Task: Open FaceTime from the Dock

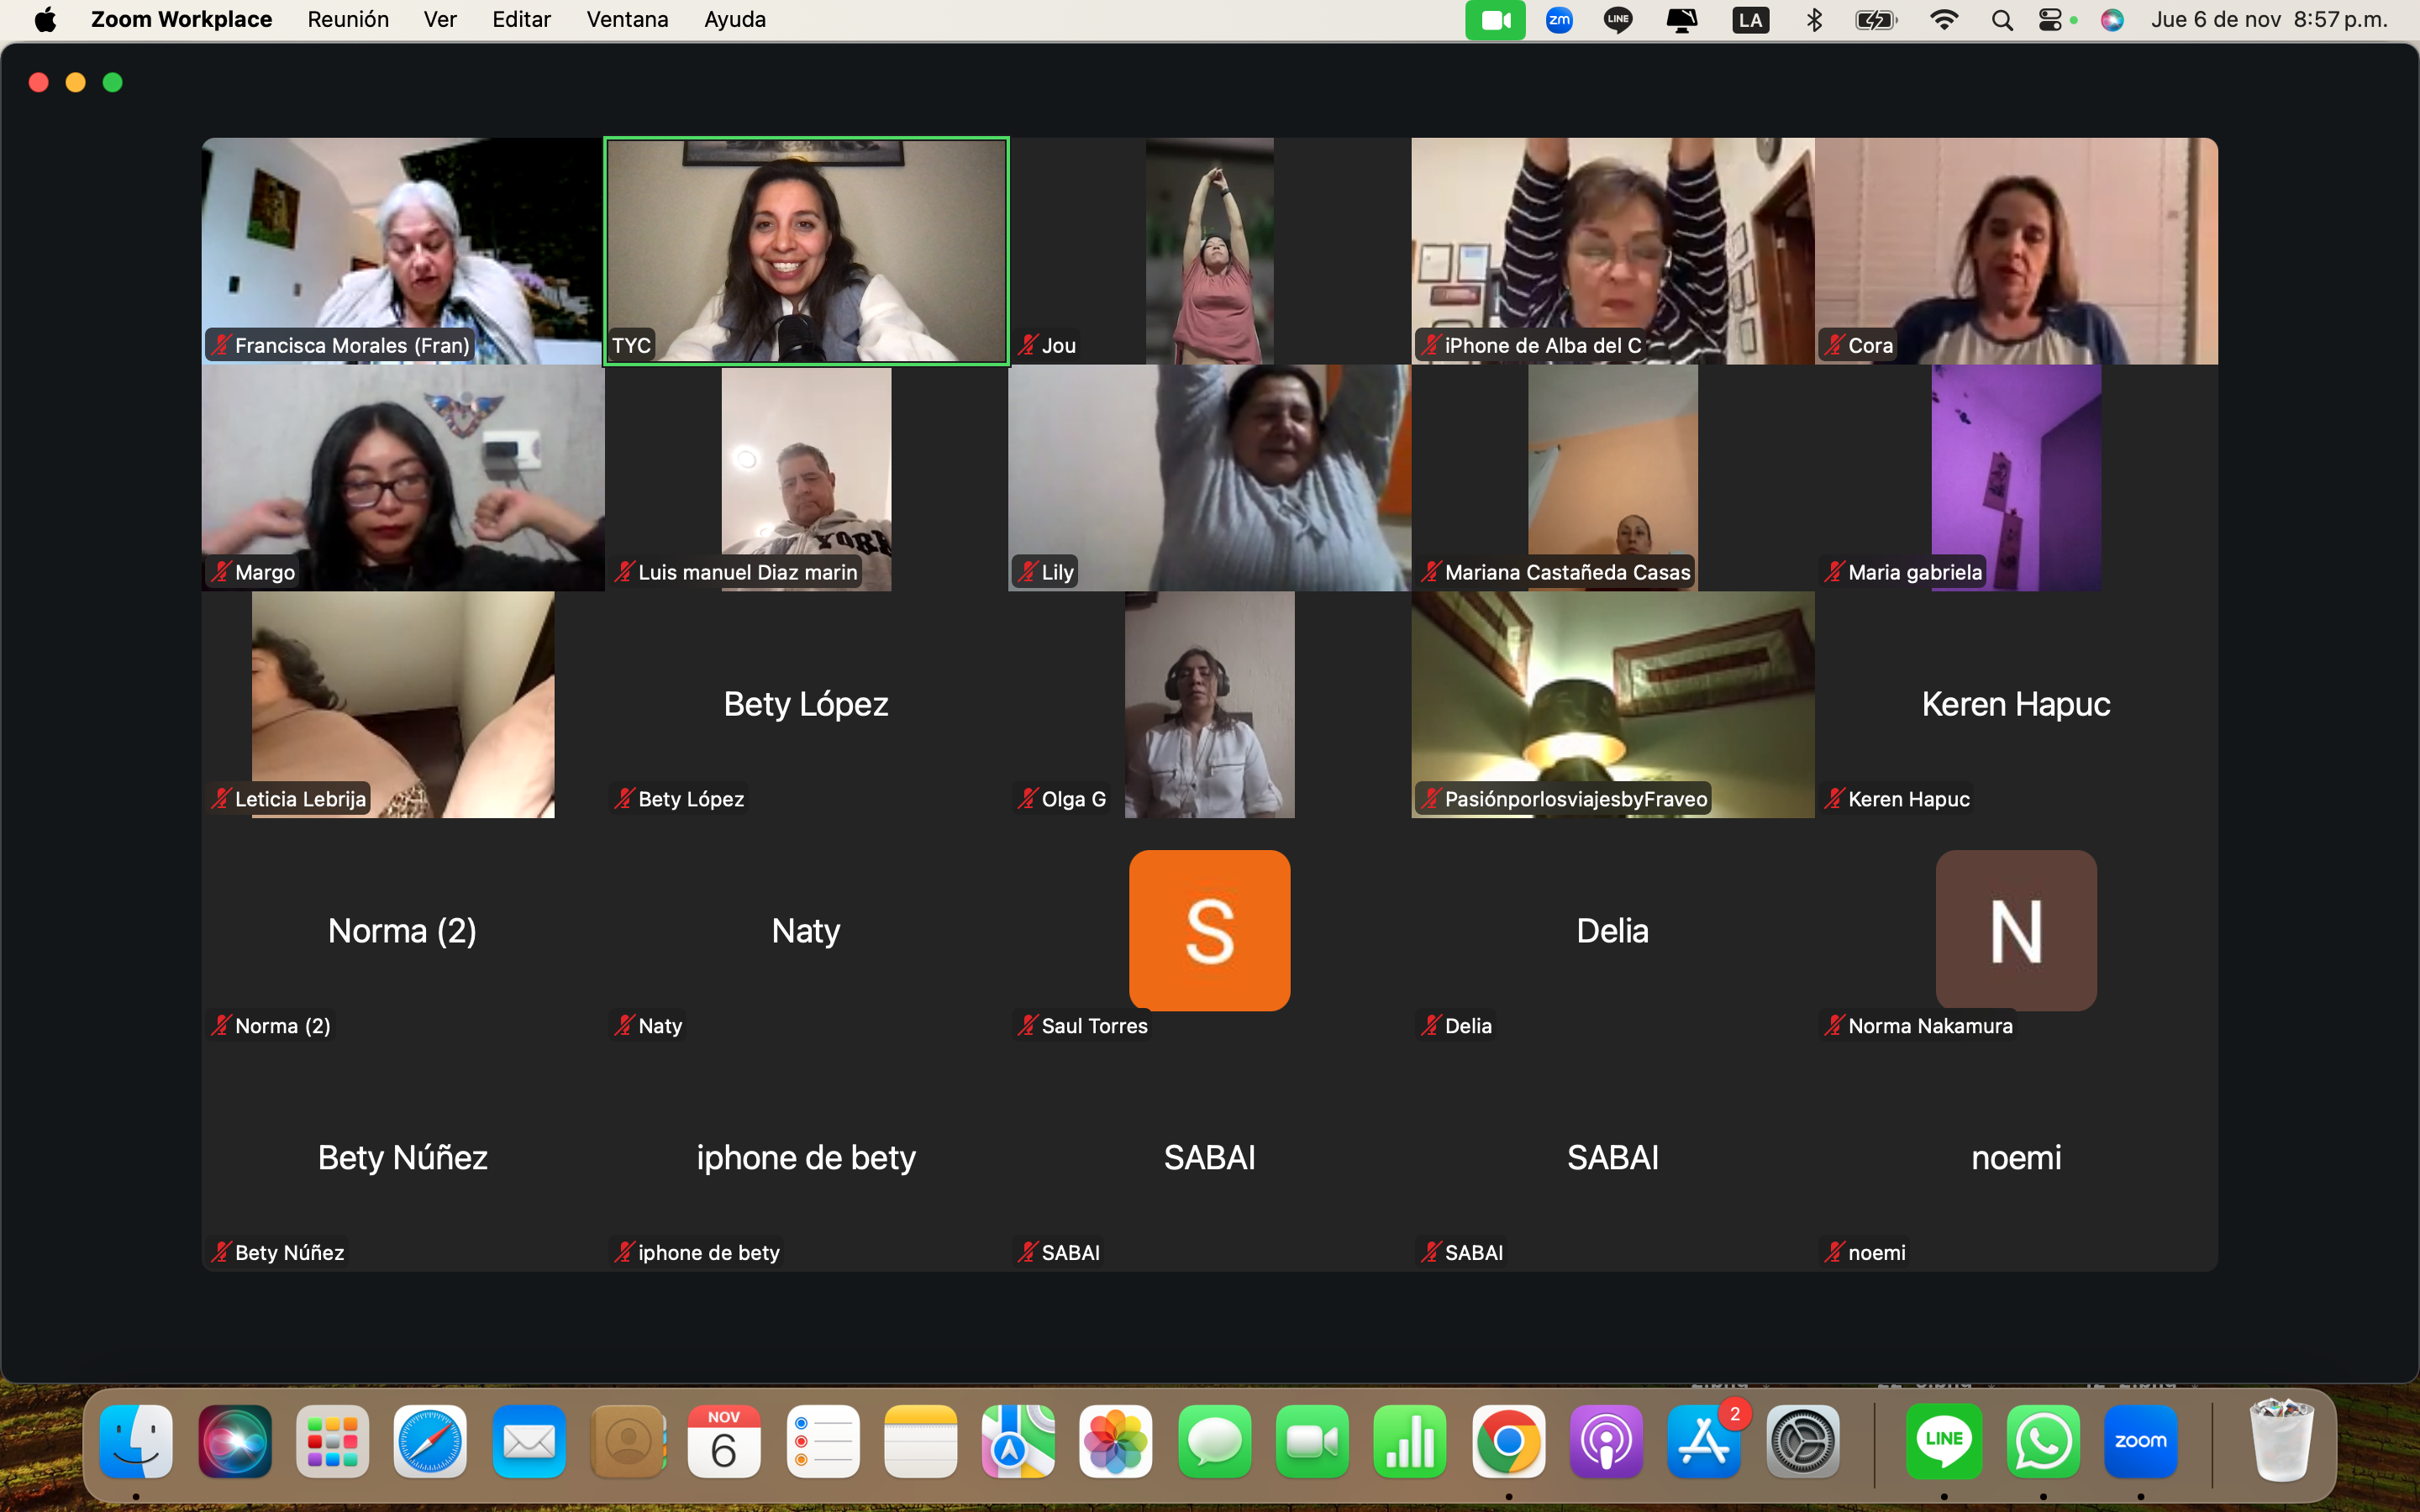Action: coord(1312,1441)
